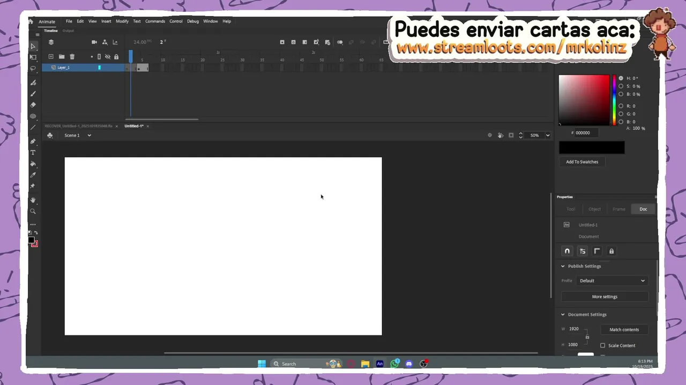The height and width of the screenshot is (385, 686).
Task: Click the New Folder icon
Action: click(62, 56)
